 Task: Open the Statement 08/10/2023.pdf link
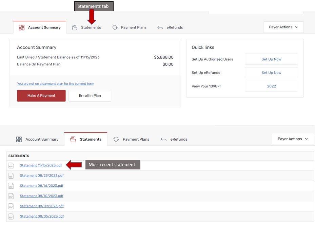click(41, 196)
